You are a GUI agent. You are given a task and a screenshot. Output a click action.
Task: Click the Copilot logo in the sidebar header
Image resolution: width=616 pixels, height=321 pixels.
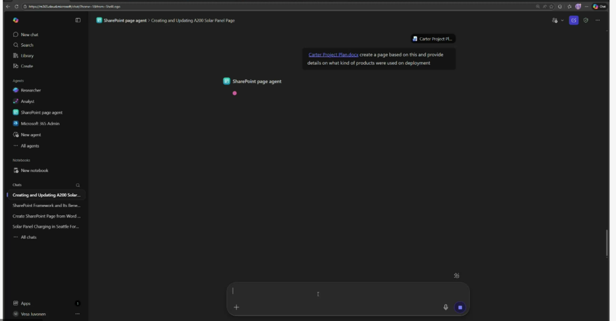[16, 20]
